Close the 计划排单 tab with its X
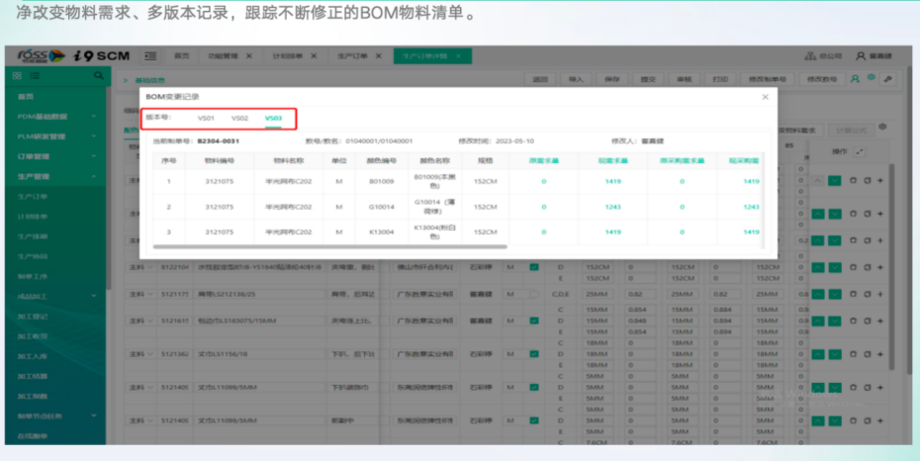This screenshot has width=920, height=461. point(314,56)
